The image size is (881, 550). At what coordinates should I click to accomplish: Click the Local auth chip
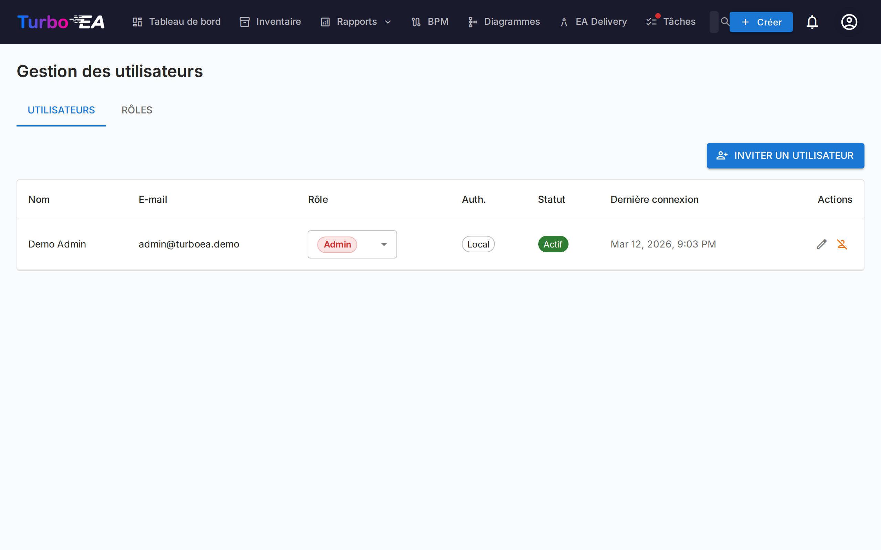tap(478, 244)
